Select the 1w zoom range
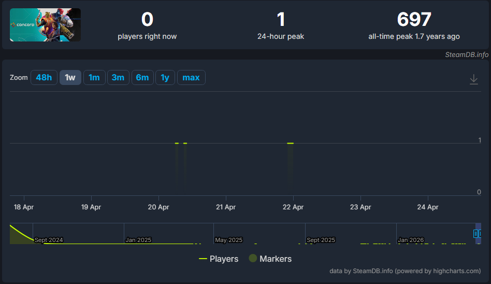The width and height of the screenshot is (491, 284). (70, 77)
